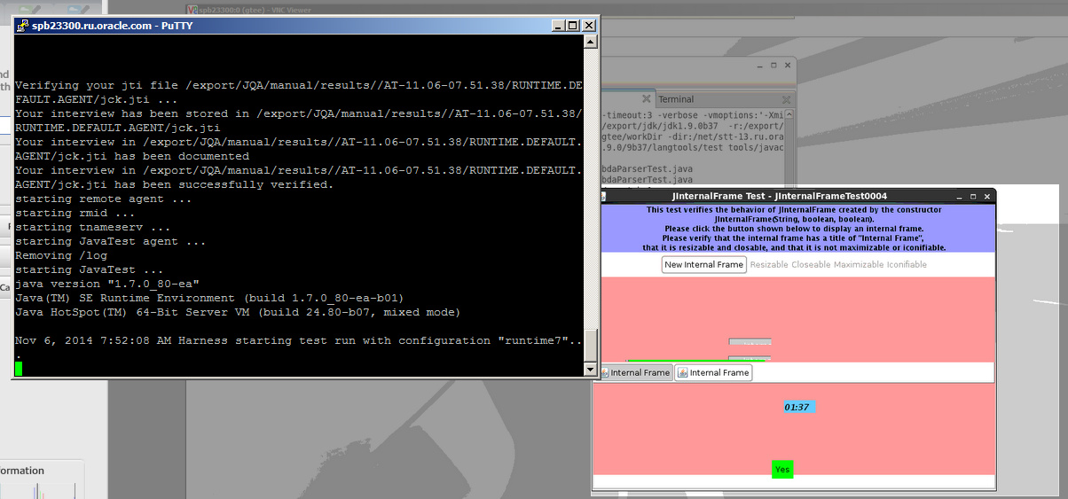Screen dimensions: 1068x499
Task: Click the 01:37 timer label
Action: tap(798, 407)
